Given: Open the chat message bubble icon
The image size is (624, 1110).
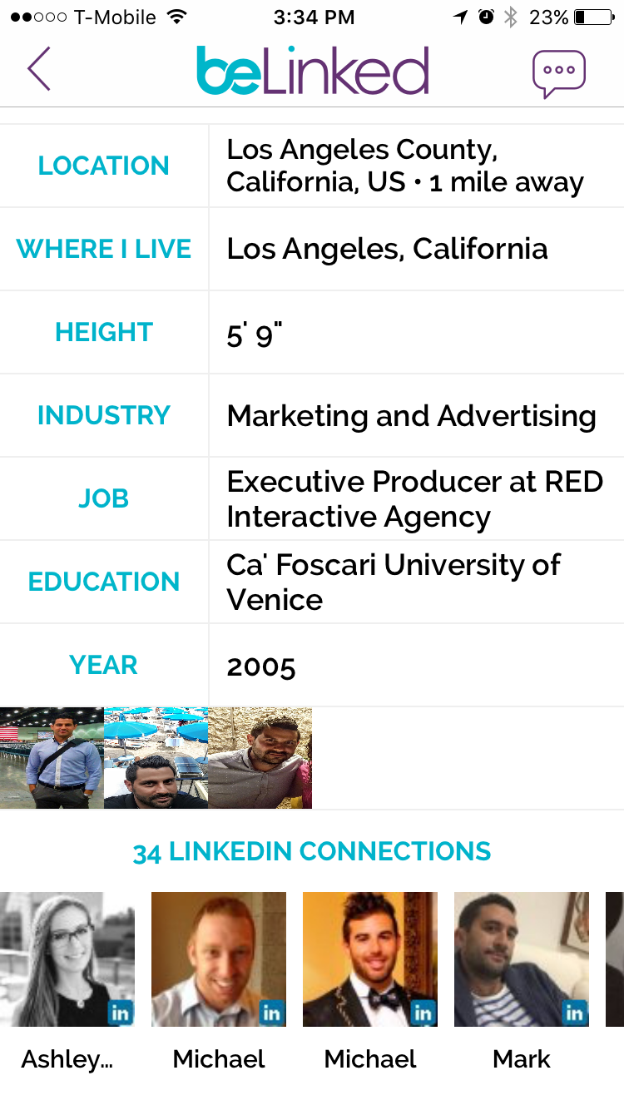Looking at the screenshot, I should tap(559, 73).
